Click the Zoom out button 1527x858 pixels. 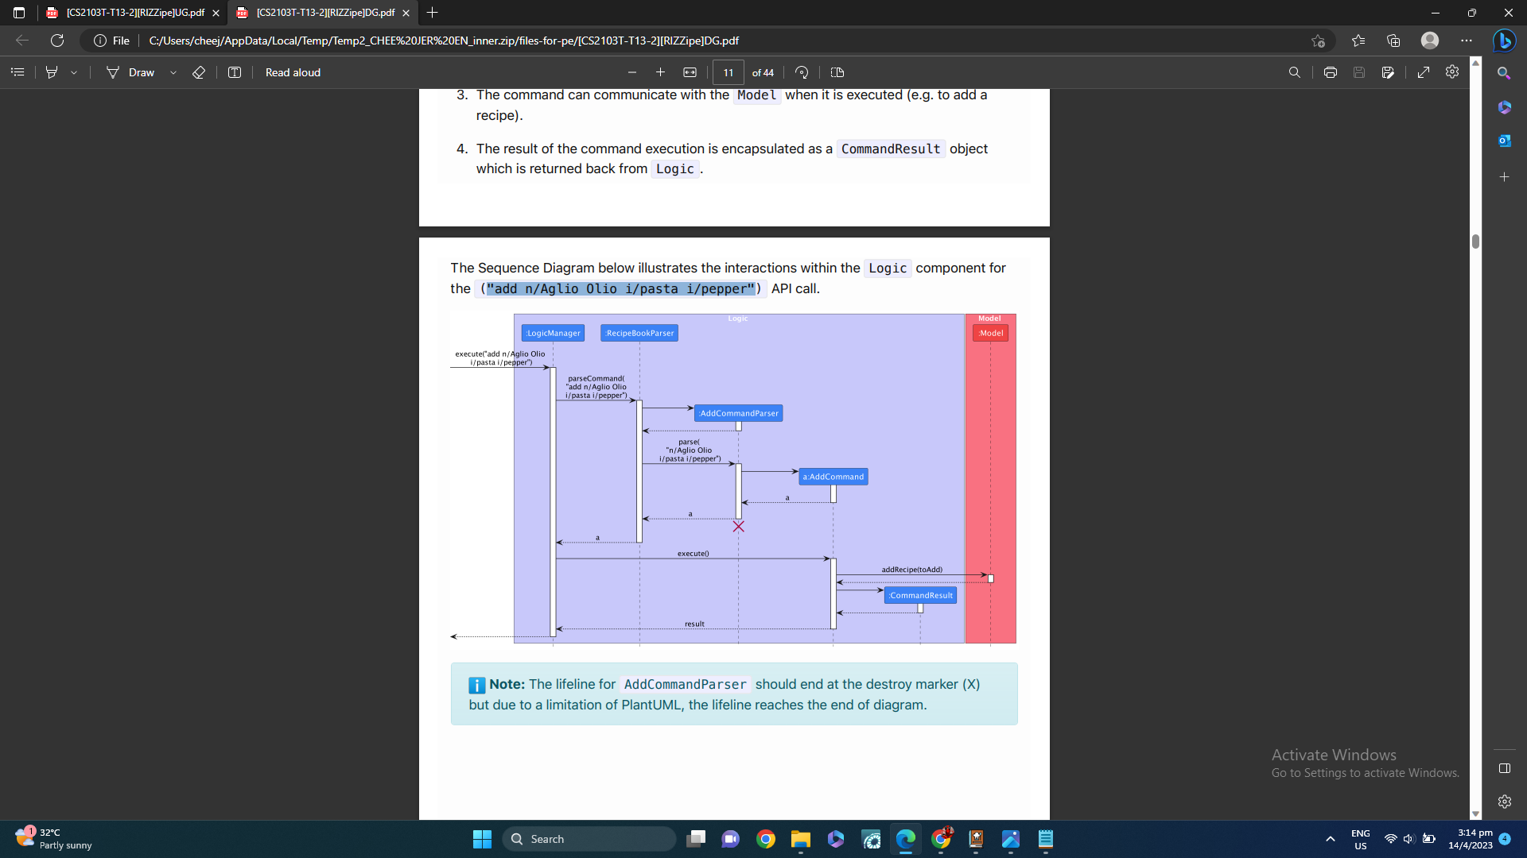(632, 72)
